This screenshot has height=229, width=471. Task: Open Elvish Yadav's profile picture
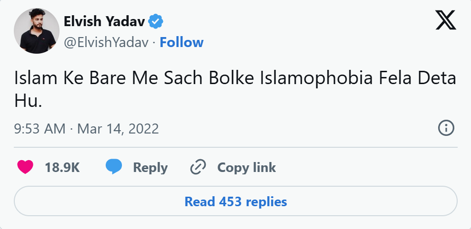click(x=36, y=30)
